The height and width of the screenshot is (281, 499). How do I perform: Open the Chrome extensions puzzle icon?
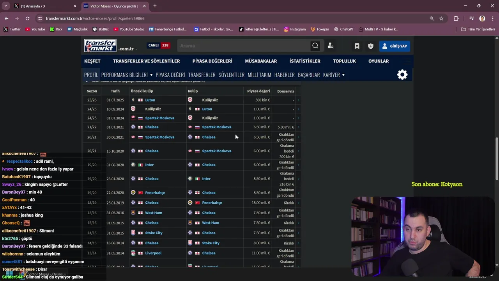[456, 18]
